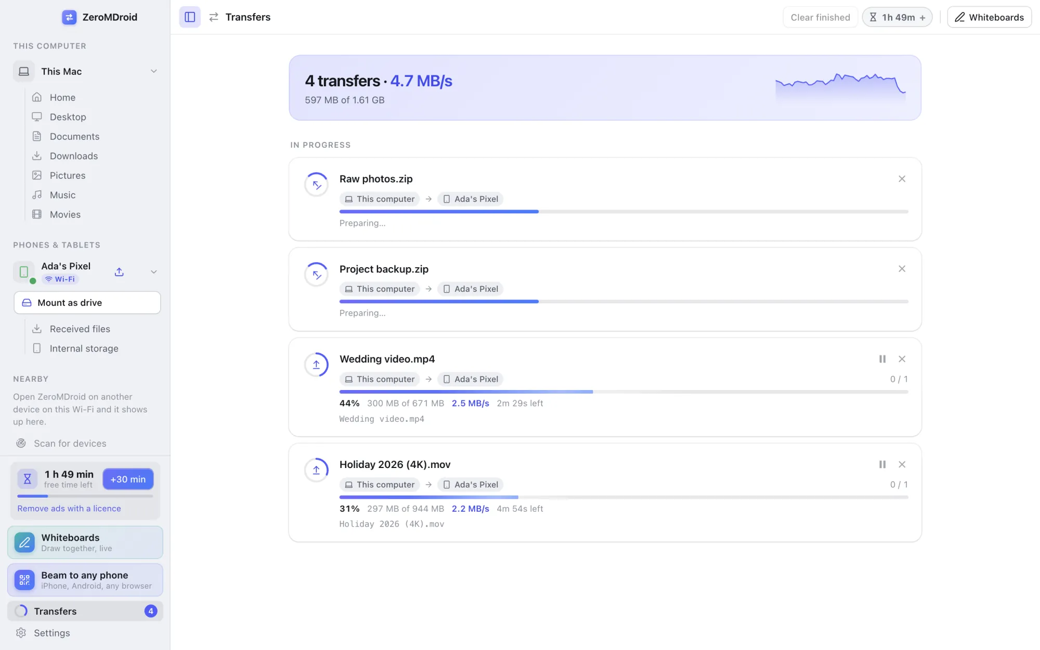The width and height of the screenshot is (1040, 650).
Task: Collapse Ada's Pixel device chevron
Action: click(154, 272)
